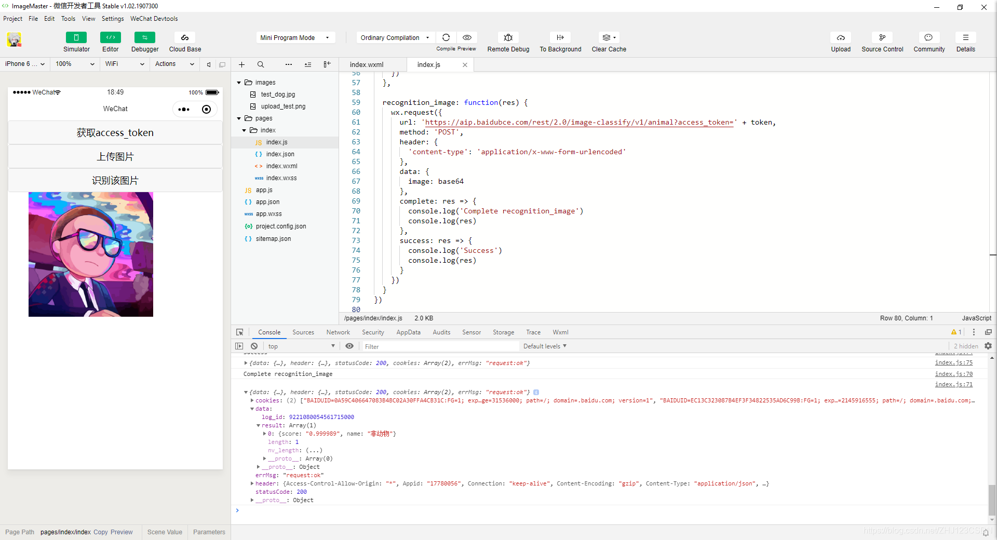Viewport: 997px width, 540px height.
Task: Collapse the index folder in tree
Action: click(x=244, y=130)
